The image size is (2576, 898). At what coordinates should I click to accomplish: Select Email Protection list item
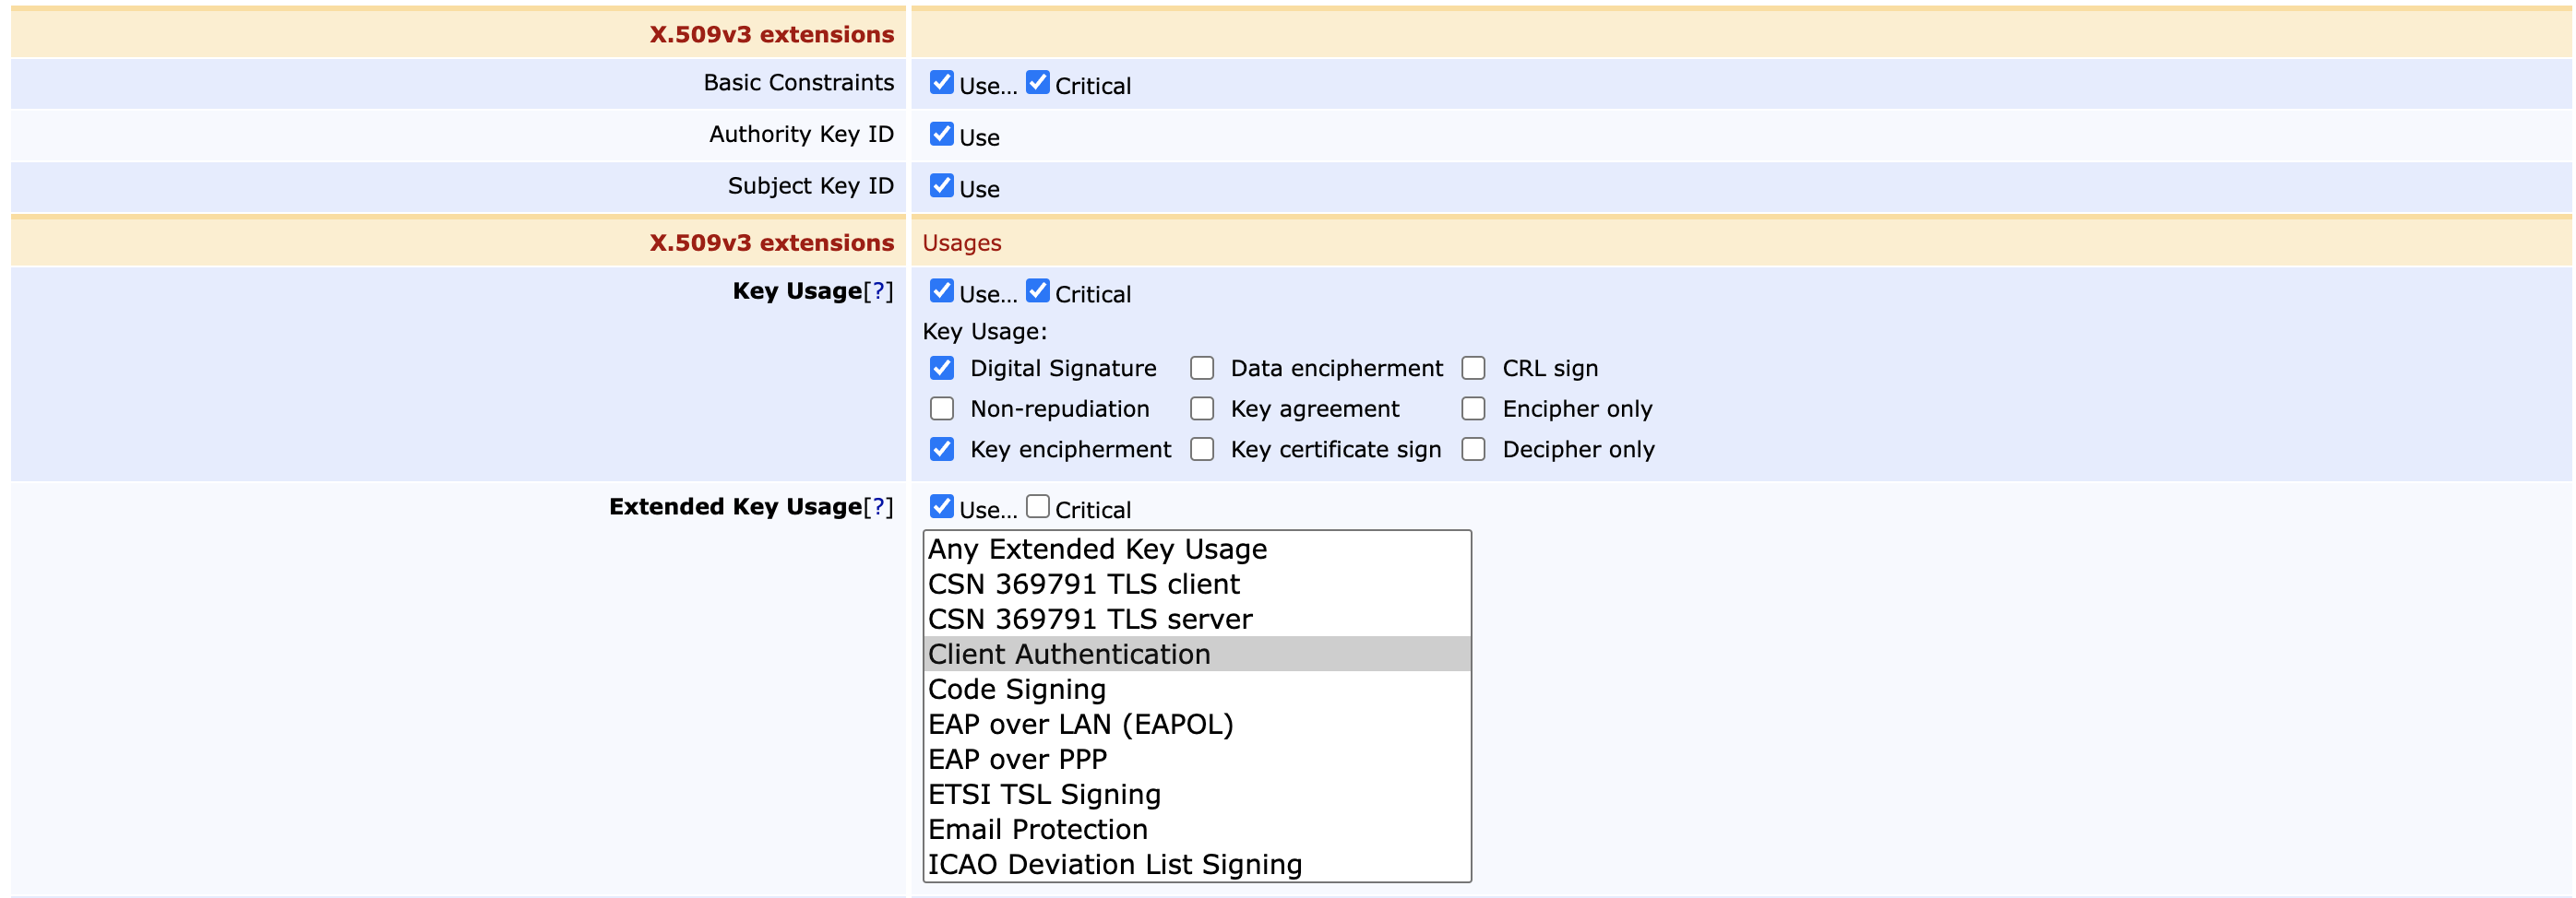pyautogui.click(x=1037, y=829)
